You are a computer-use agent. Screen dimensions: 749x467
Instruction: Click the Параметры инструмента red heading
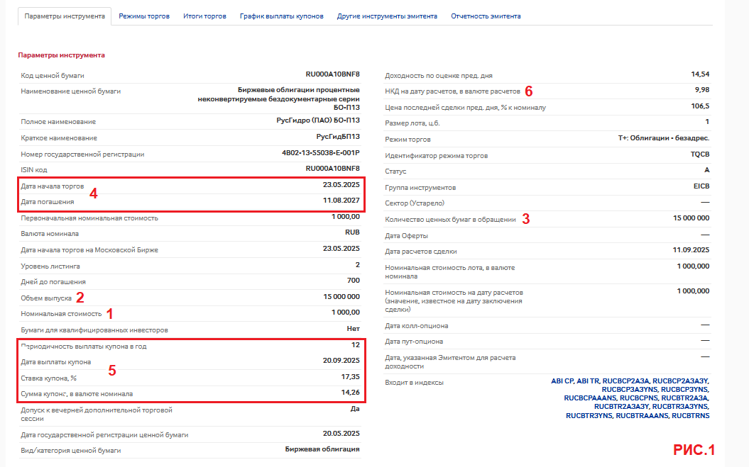coord(62,55)
